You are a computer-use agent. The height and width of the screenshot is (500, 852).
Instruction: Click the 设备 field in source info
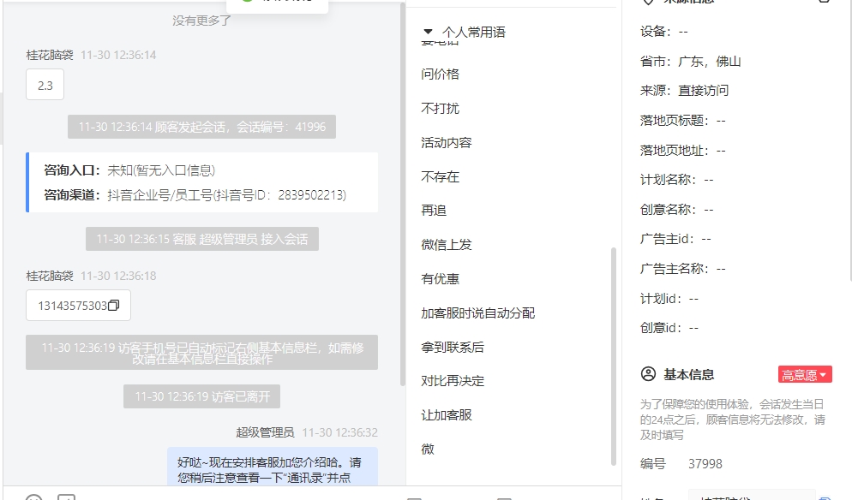pyautogui.click(x=664, y=32)
